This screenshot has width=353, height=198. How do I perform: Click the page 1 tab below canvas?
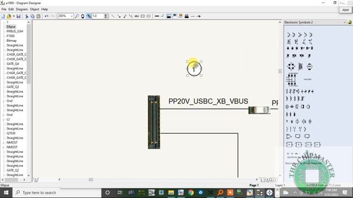point(36,180)
